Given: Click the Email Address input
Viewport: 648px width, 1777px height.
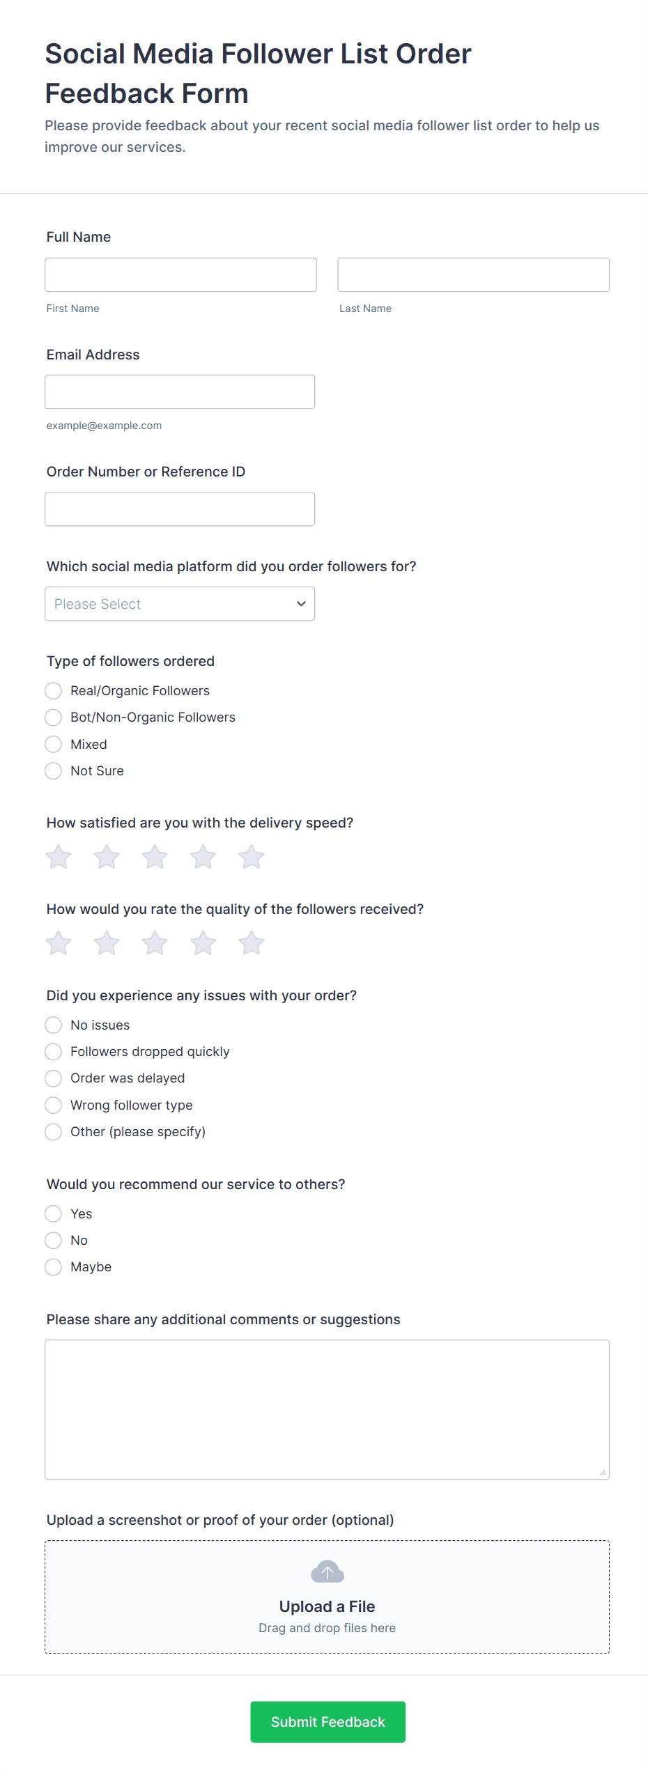Looking at the screenshot, I should tap(180, 392).
